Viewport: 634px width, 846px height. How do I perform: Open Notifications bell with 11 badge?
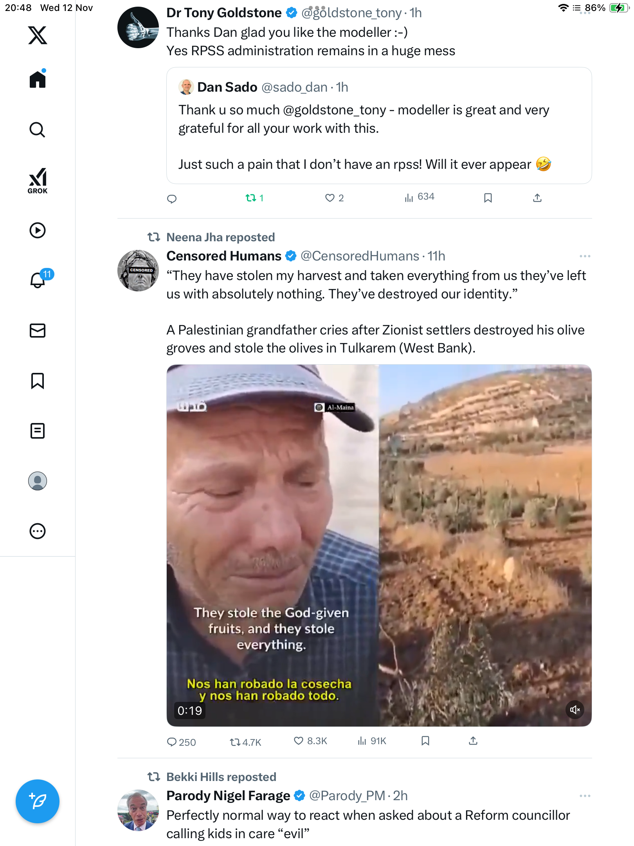coord(38,280)
